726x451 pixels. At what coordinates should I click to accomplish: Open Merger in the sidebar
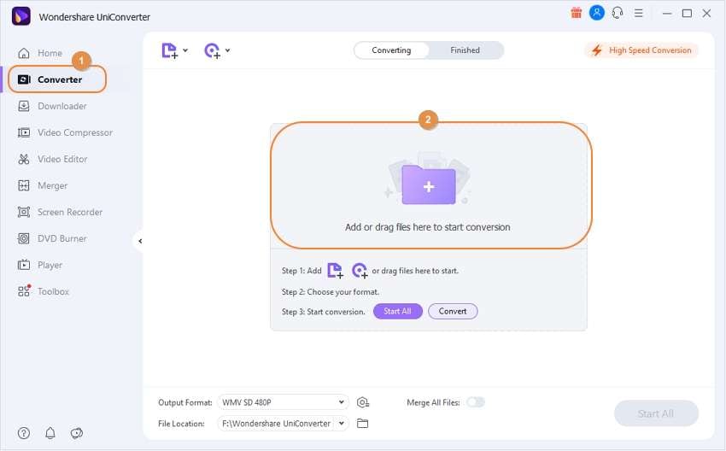[43, 185]
